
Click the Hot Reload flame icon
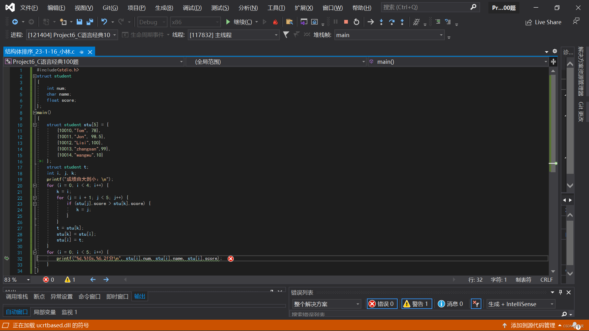(x=275, y=22)
